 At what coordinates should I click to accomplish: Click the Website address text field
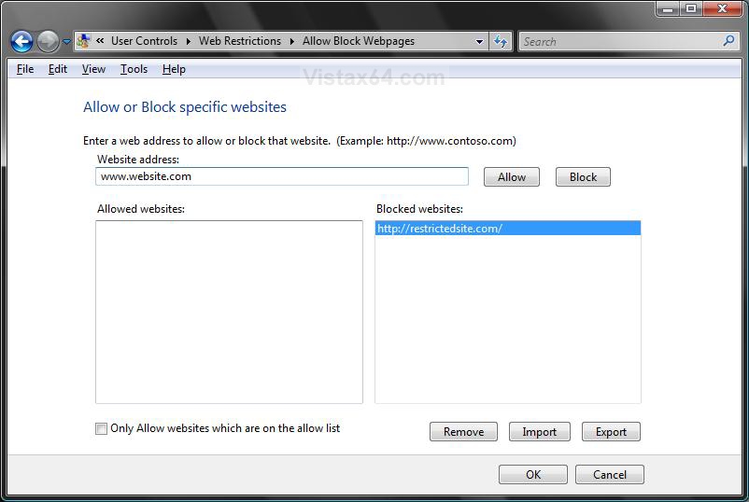click(x=282, y=176)
